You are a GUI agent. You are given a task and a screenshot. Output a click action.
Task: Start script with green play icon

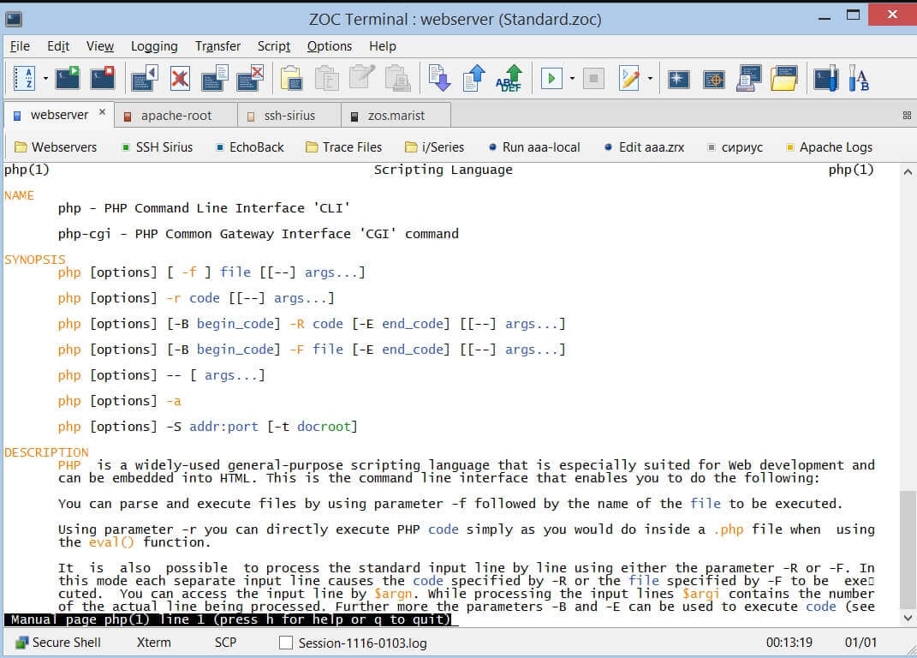[551, 79]
